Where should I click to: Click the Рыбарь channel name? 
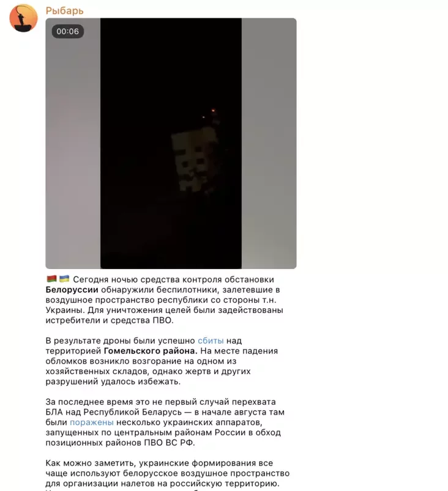[x=65, y=10]
